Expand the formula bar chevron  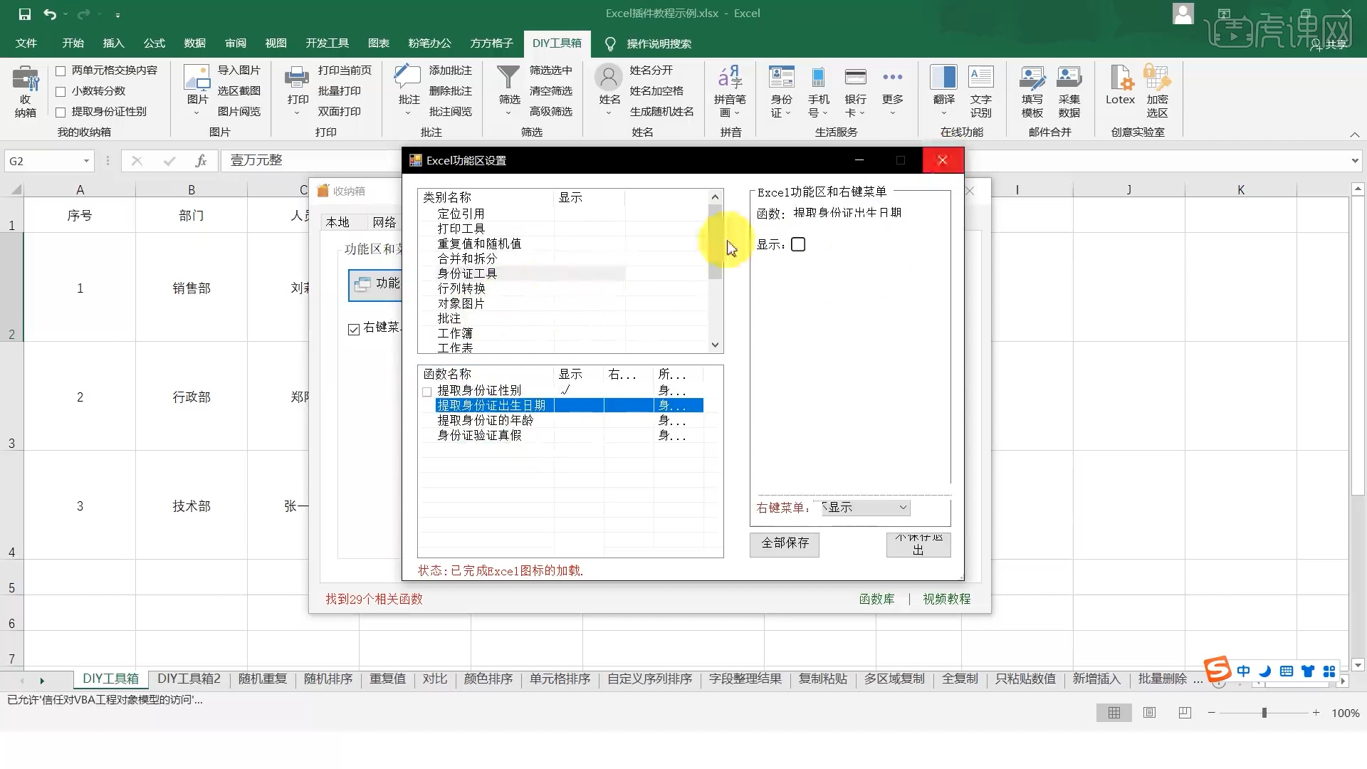coord(1354,161)
